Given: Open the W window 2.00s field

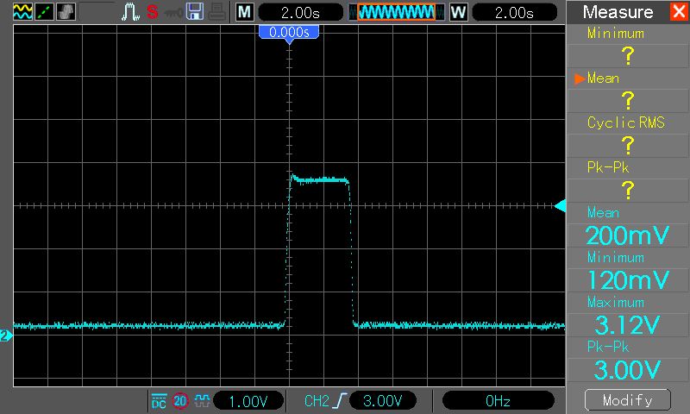Looking at the screenshot, I should coord(511,12).
